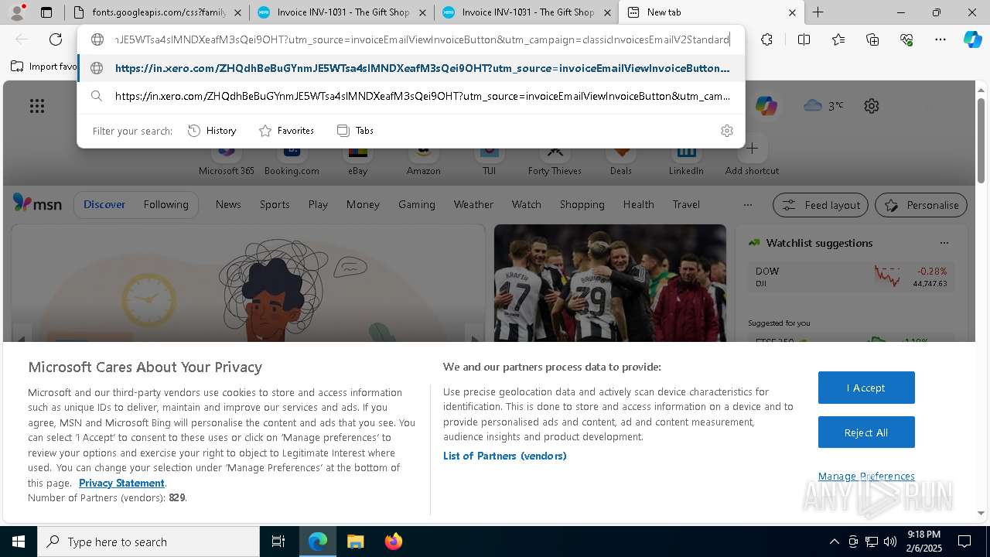Open the Collections icon
Image resolution: width=990 pixels, height=557 pixels.
pyautogui.click(x=872, y=39)
